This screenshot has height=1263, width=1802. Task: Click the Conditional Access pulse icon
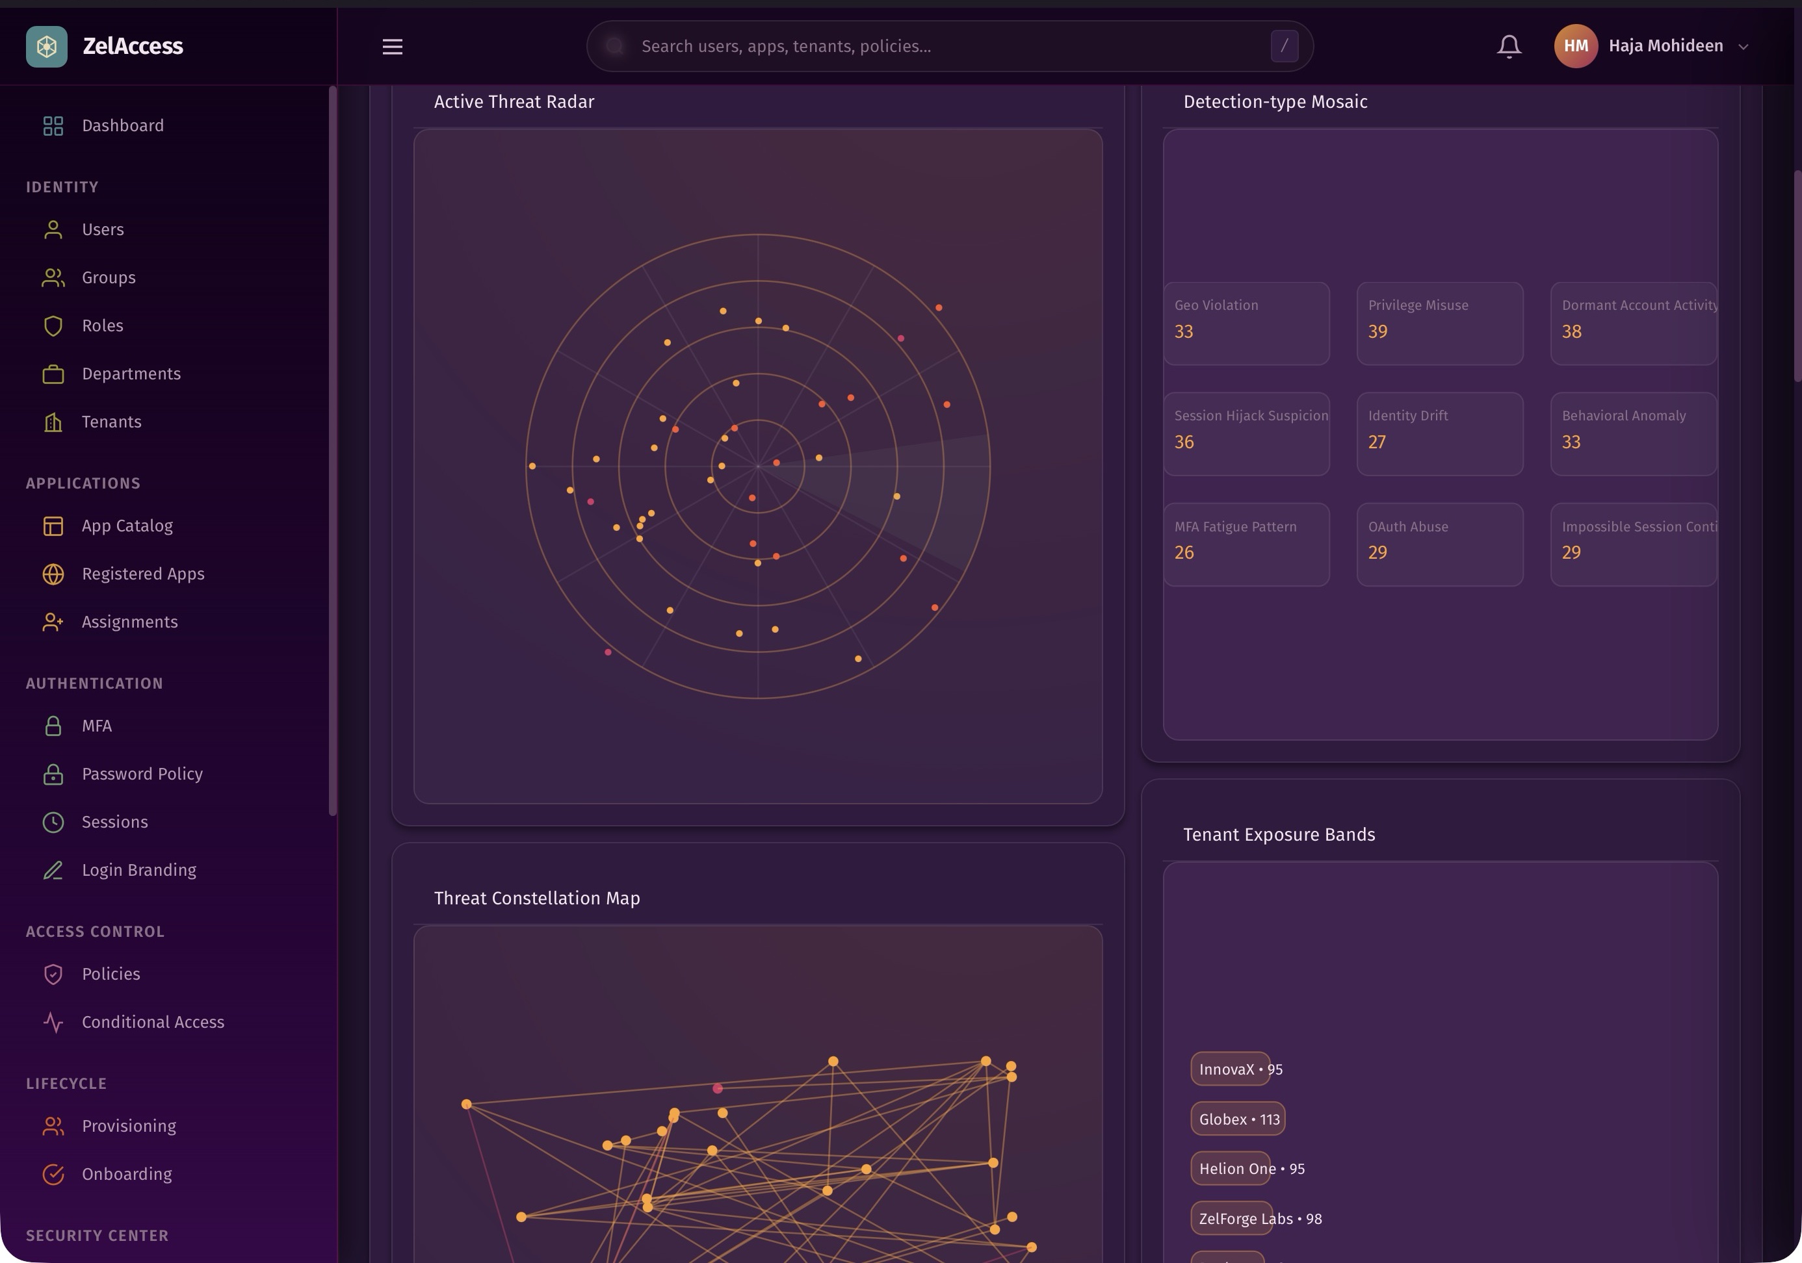coord(53,1021)
